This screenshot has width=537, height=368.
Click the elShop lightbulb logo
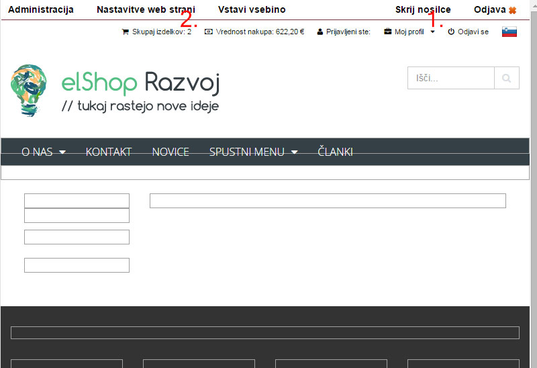pyautogui.click(x=29, y=91)
